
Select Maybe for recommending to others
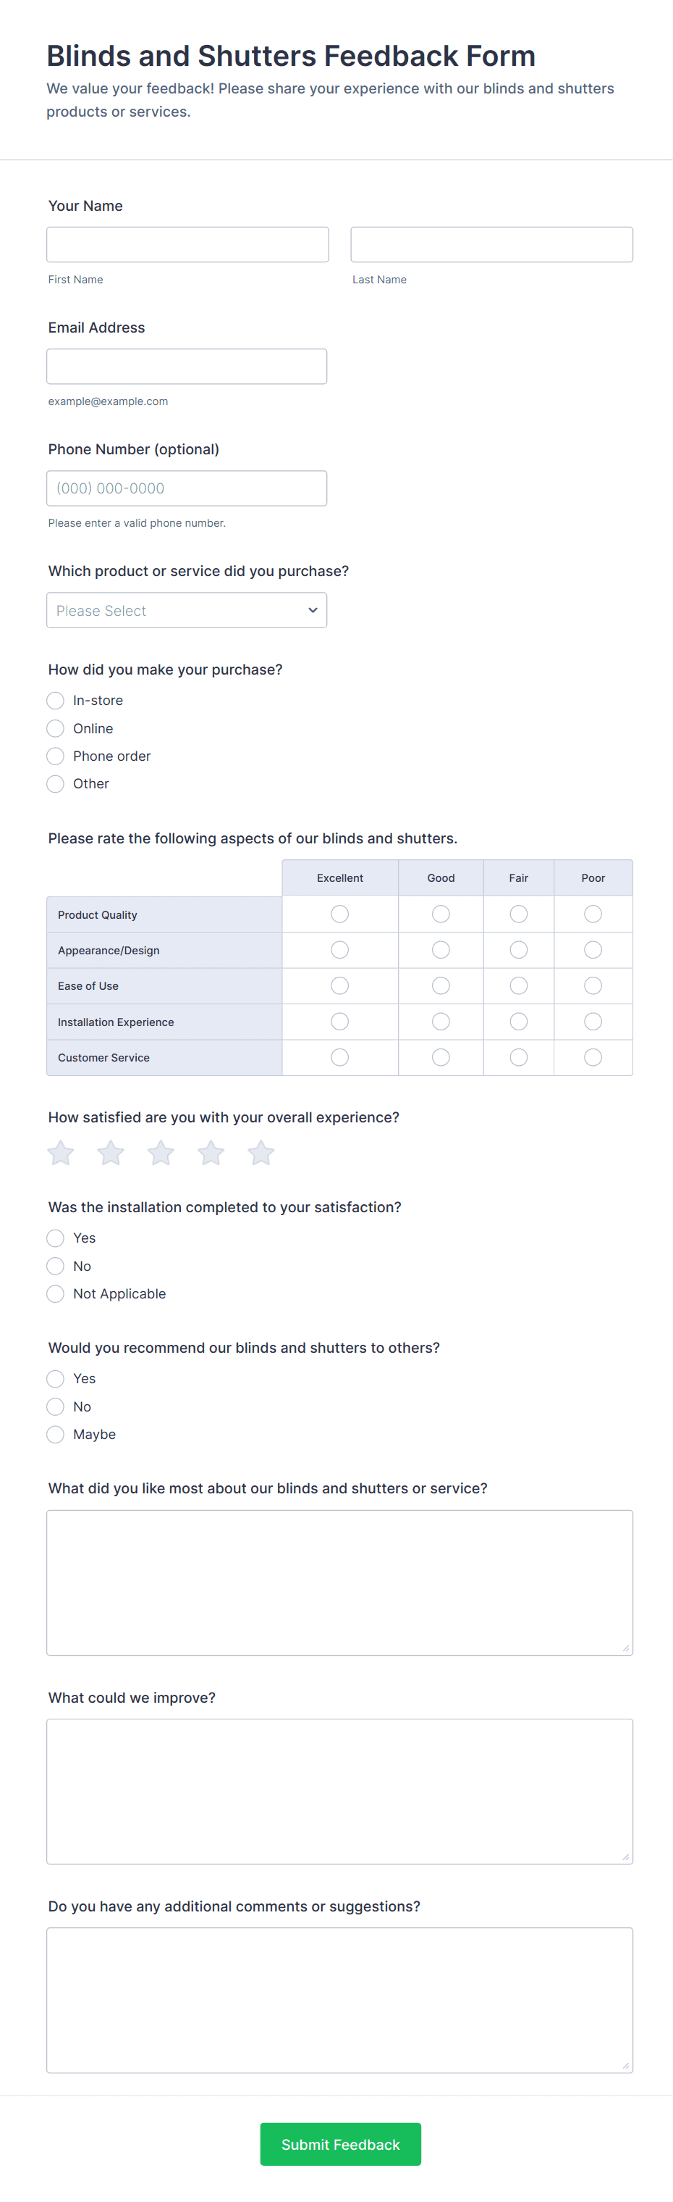tap(56, 1435)
